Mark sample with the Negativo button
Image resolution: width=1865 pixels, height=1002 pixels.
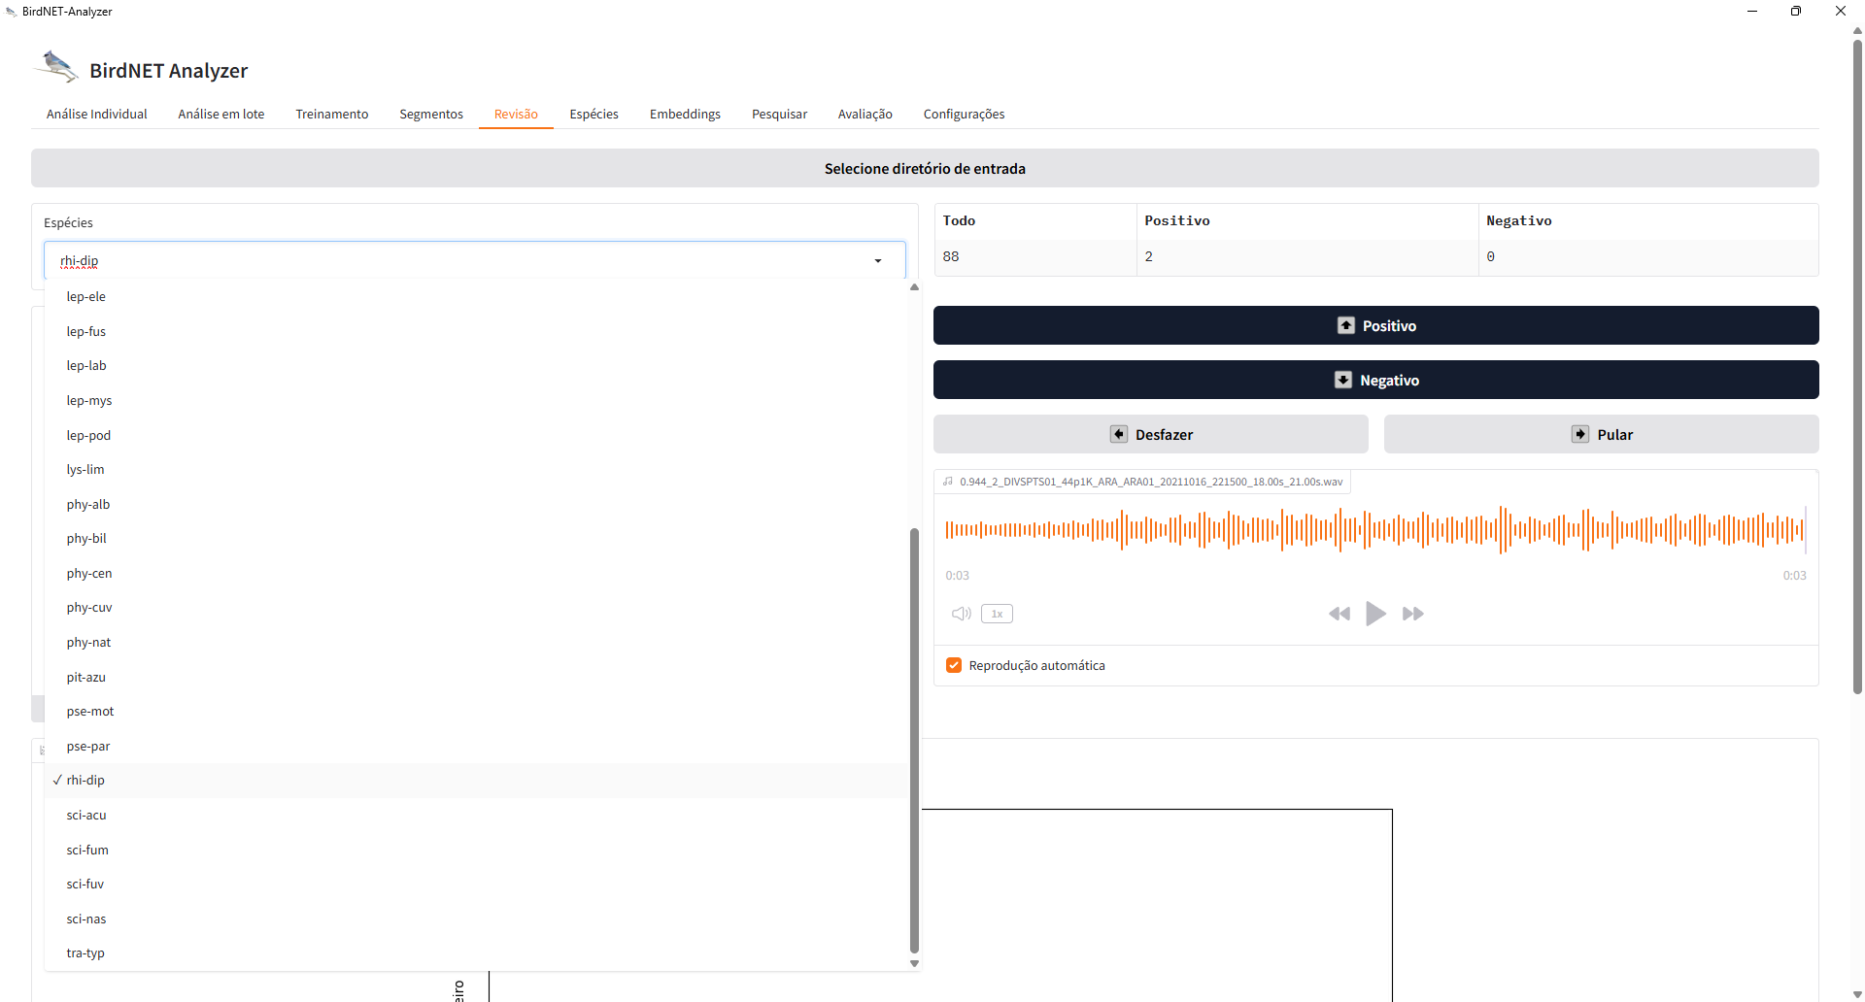(1375, 380)
